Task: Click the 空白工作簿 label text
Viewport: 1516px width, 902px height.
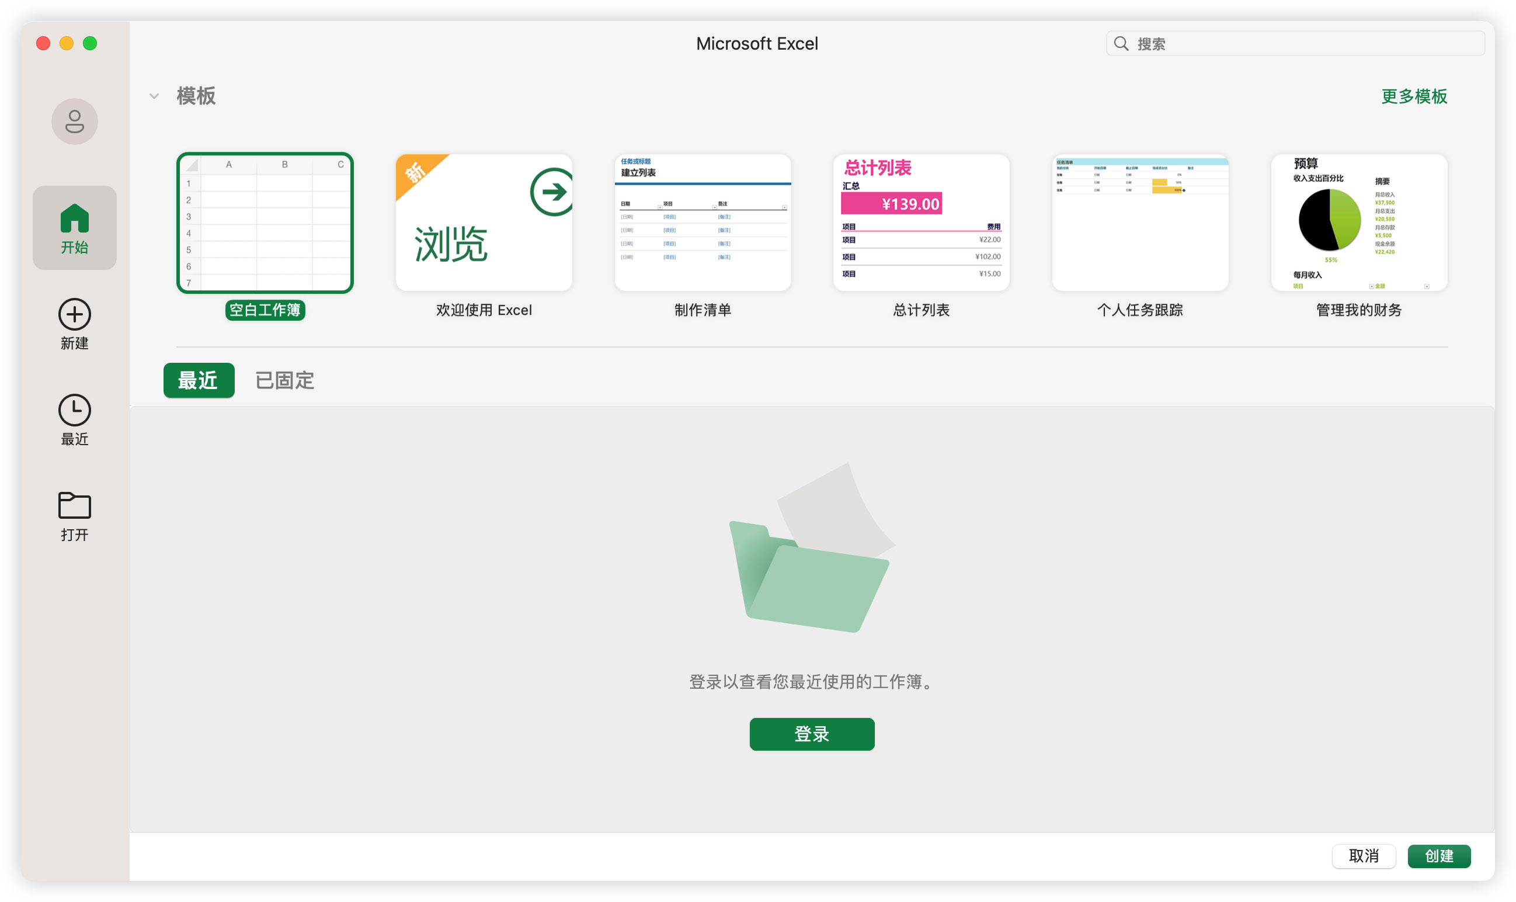Action: coord(265,310)
